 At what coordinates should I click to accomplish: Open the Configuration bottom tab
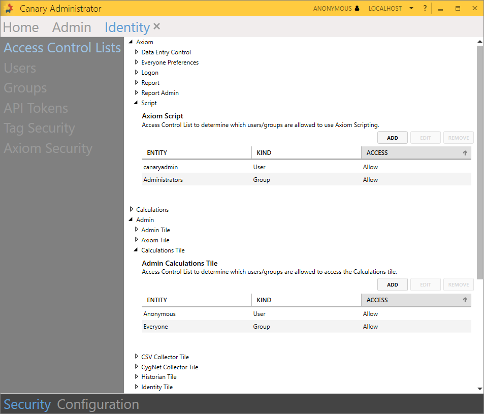tap(98, 404)
